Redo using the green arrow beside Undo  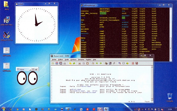[x=74, y=63]
